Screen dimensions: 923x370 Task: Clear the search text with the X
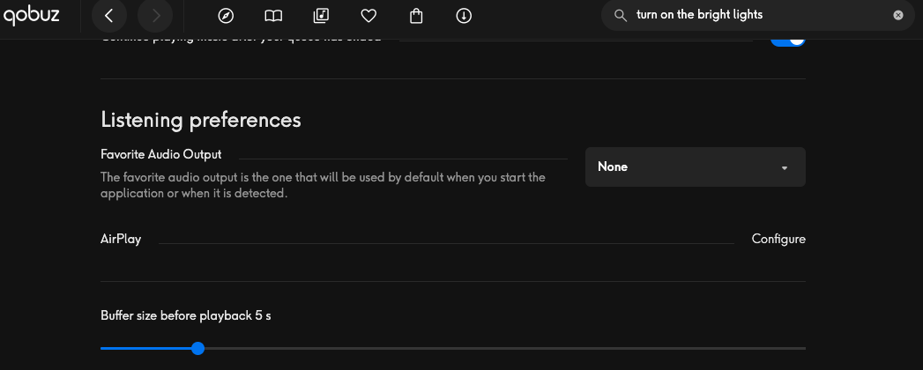tap(898, 15)
